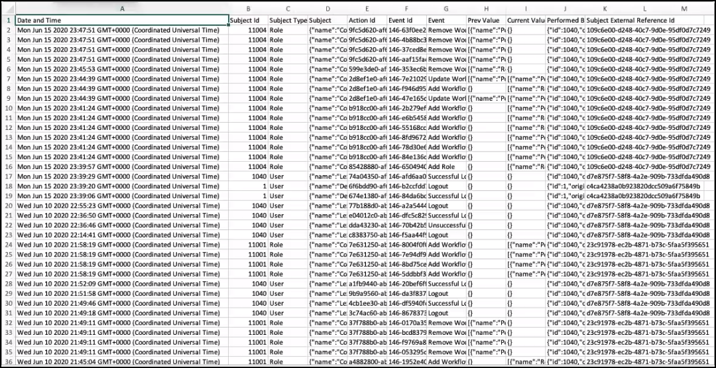716x368 pixels.
Task: Select the "Subject Type" header cell
Action: pos(288,21)
